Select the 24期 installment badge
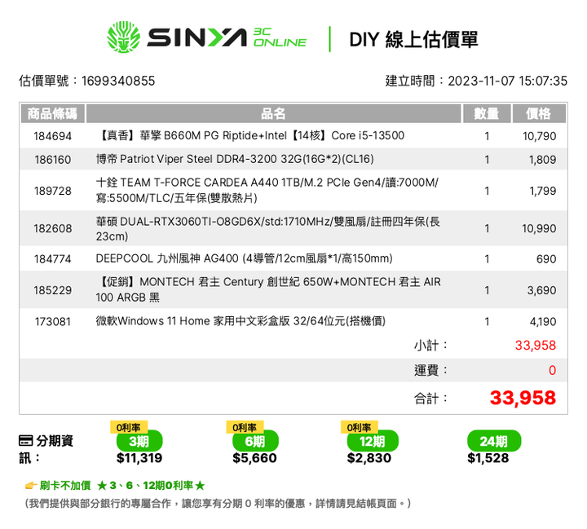Screen dimensions: 587x529 494,441
